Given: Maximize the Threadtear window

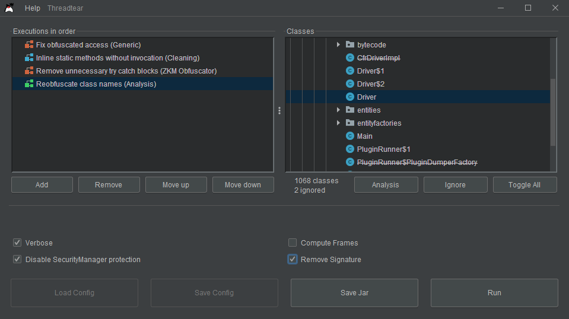Looking at the screenshot, I should click(528, 8).
